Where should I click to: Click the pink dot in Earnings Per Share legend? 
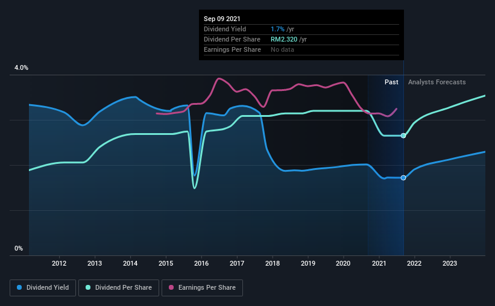(x=171, y=287)
